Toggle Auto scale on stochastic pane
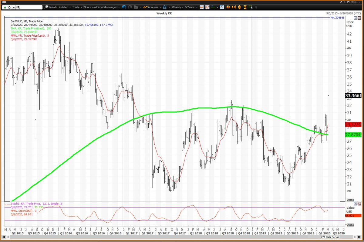The image size is (364, 242). (x=350, y=225)
